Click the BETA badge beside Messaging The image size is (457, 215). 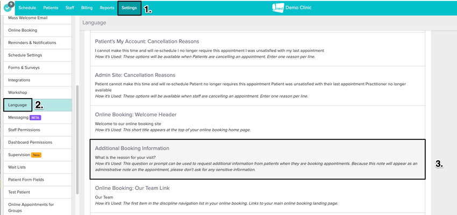tap(36, 117)
